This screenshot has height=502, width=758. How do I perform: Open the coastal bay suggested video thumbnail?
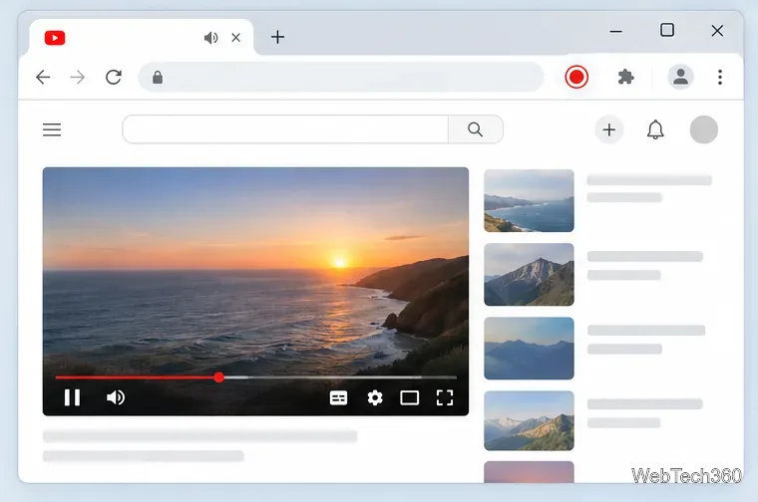click(529, 201)
